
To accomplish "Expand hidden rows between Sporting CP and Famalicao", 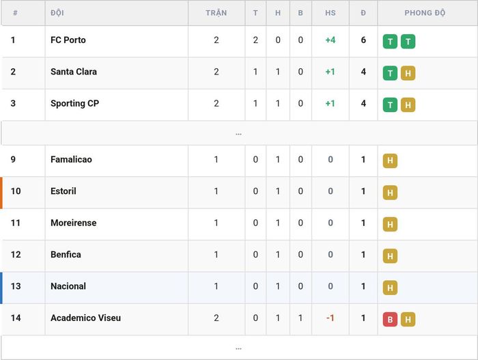I will click(239, 133).
